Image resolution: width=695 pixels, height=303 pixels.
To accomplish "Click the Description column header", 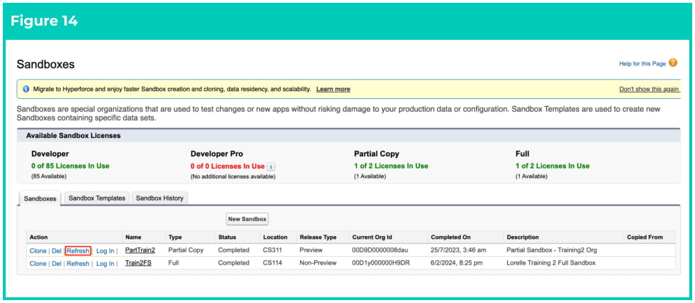I will pos(523,238).
